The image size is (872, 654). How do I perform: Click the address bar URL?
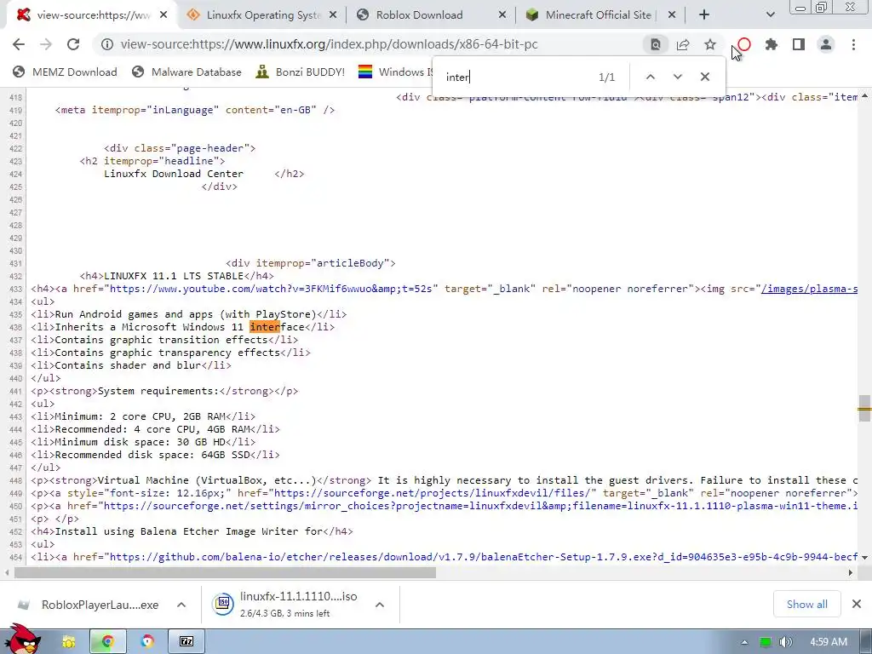[x=330, y=44]
